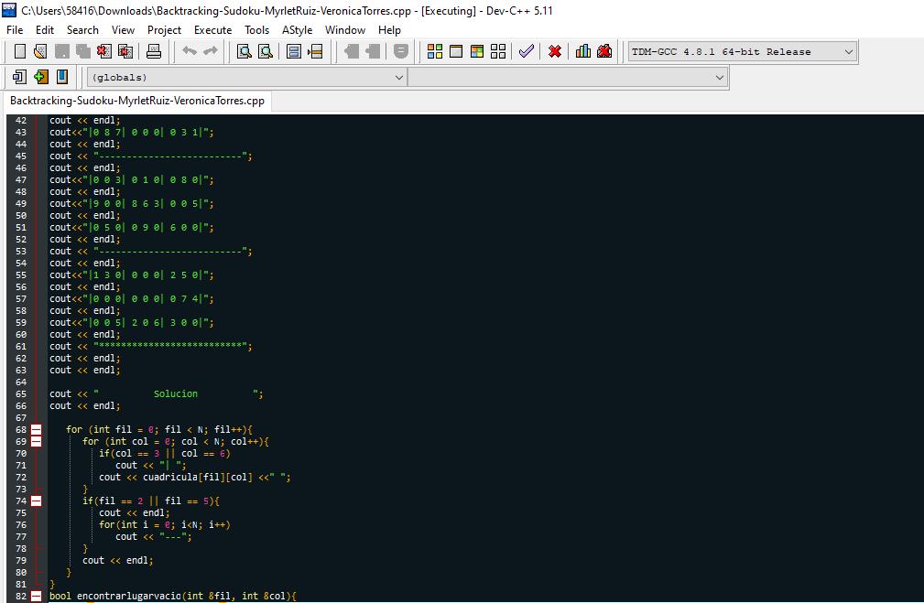
Task: Open the Window menu
Action: (345, 30)
